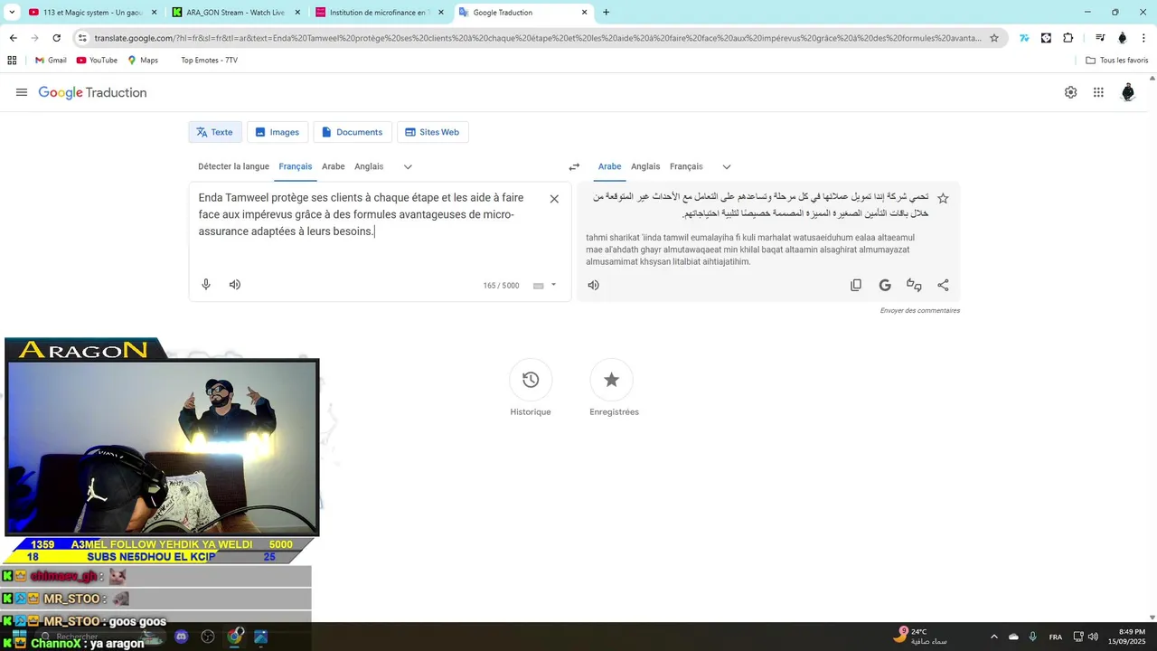Click Envoyer des commentaires link

click(920, 310)
